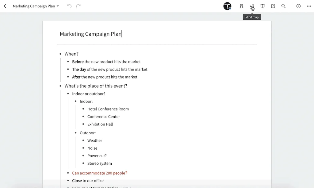This screenshot has width=314, height=188.
Task: Collapse the "Indoor:" bullet node
Action: [76, 102]
